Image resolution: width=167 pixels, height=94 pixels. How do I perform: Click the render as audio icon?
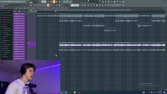coord(117,2)
